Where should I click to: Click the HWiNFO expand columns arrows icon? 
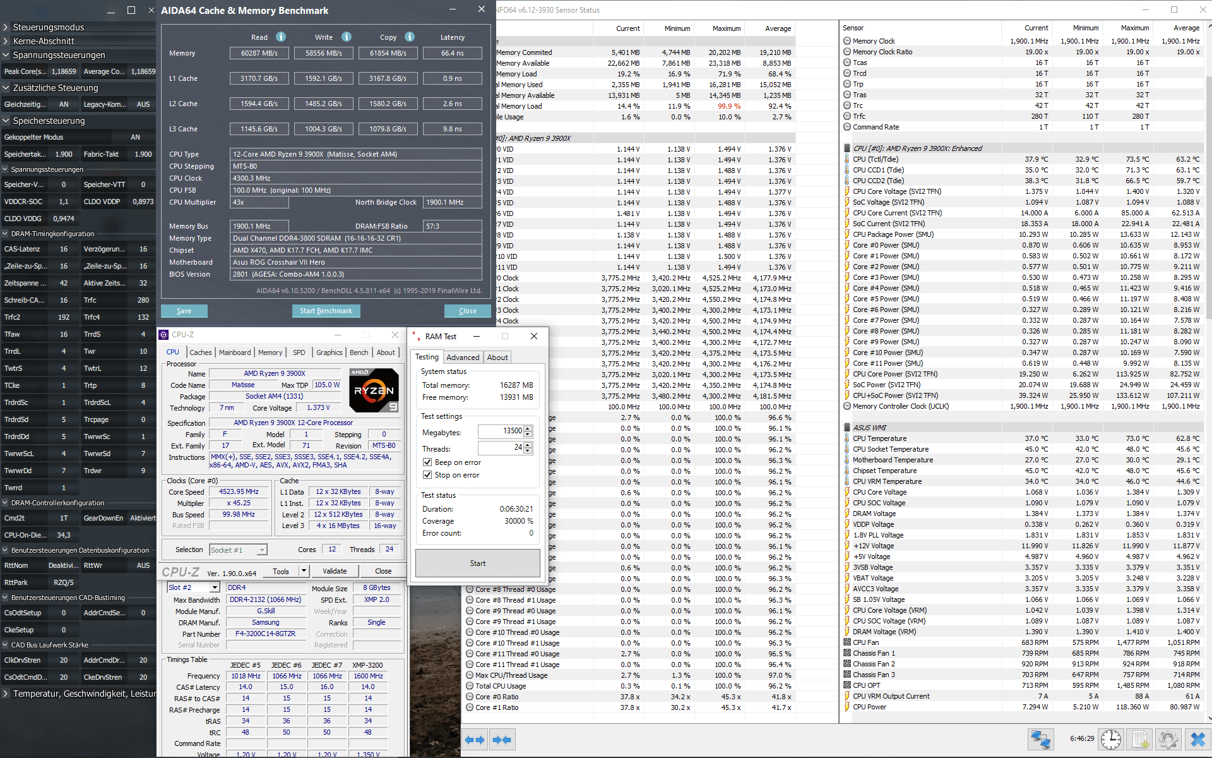475,740
